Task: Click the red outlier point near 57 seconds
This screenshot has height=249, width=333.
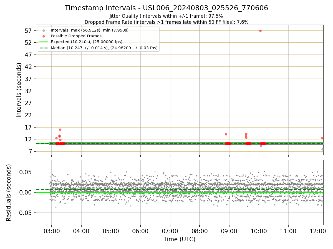Action: click(x=260, y=31)
